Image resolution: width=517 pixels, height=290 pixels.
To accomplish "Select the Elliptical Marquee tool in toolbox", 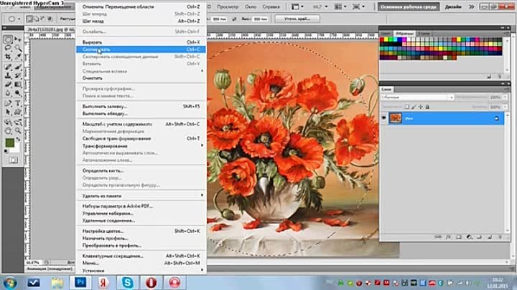I will tap(8, 39).
